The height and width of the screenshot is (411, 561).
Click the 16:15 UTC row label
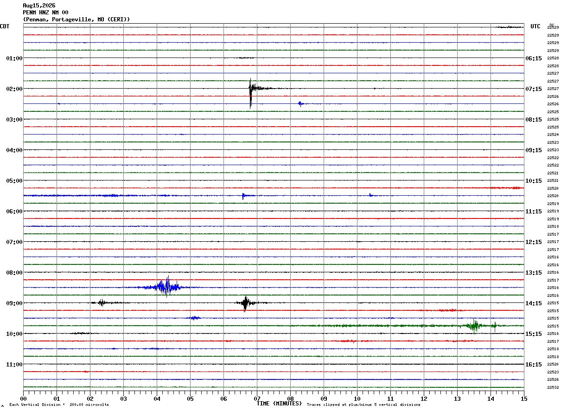coord(533,365)
